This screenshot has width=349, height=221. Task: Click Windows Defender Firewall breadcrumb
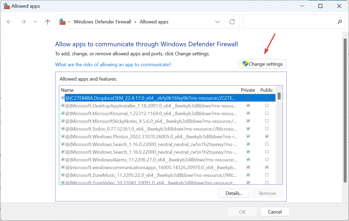102,22
